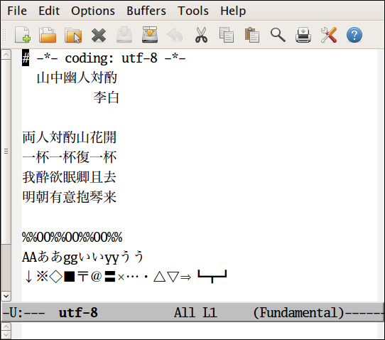Open an existing file via folder icon
385x340 pixels.
[48, 35]
